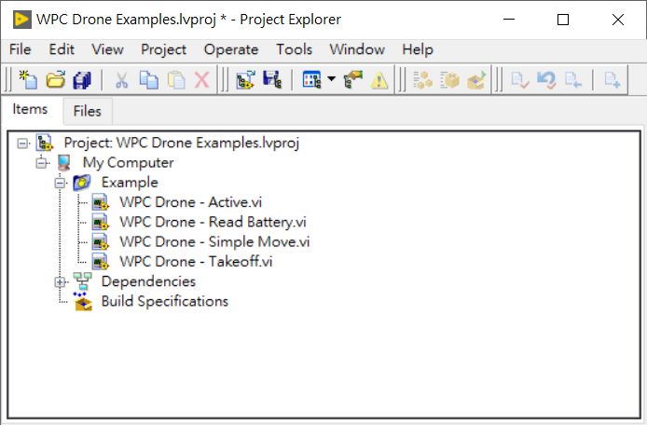Click the Save All toolbar icon
This screenshot has height=425, width=647.
(x=82, y=80)
